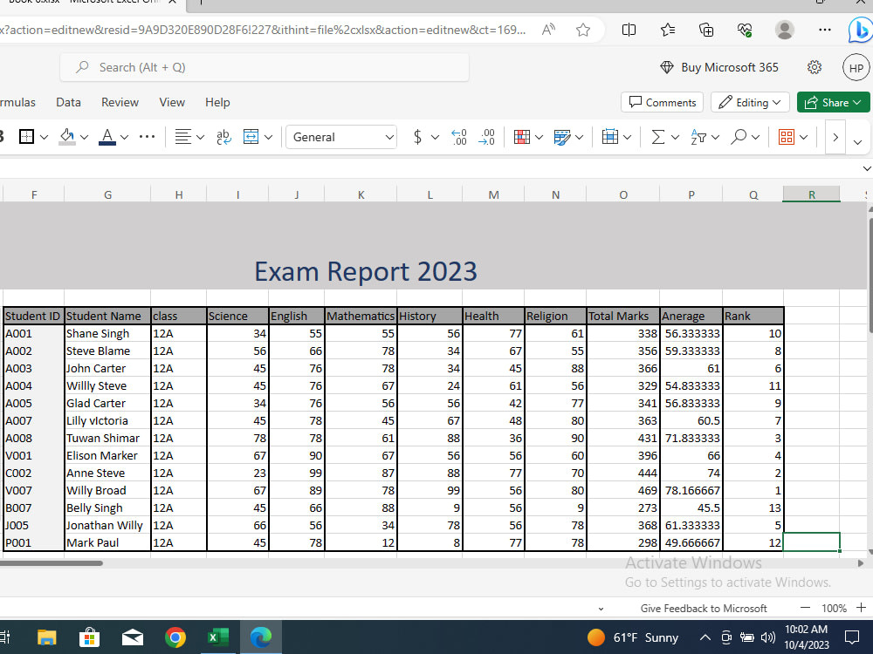Screen dimensions: 873x654
Task: Open browser Collections icon
Action: click(x=706, y=30)
